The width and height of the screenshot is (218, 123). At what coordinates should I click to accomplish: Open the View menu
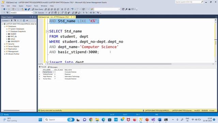pos(14,6)
